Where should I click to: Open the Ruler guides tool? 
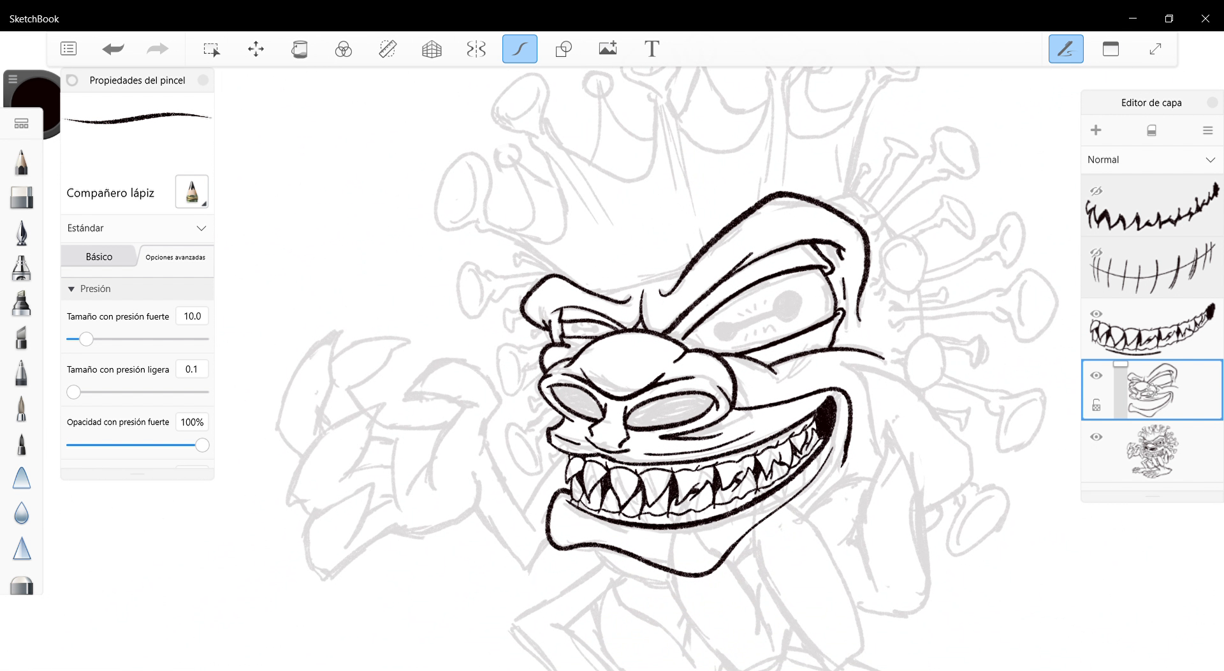(388, 49)
